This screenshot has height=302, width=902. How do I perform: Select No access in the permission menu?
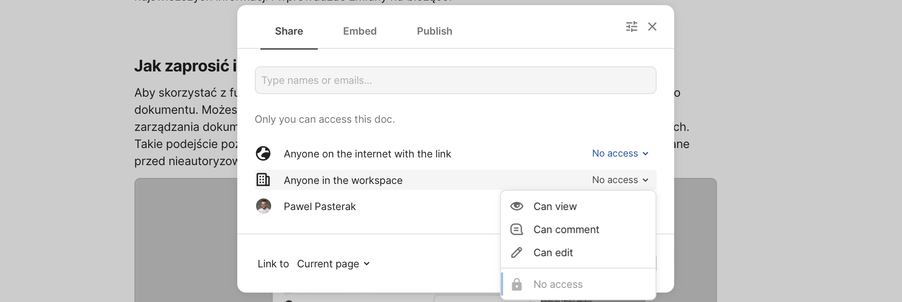558,284
